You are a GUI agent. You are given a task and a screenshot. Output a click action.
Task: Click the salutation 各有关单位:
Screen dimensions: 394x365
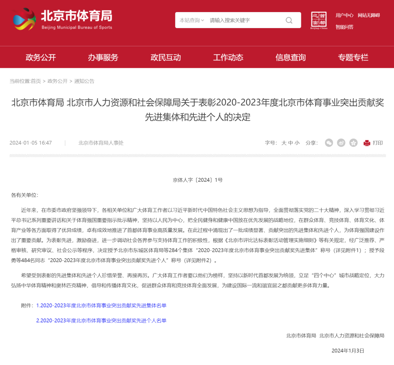(x=25, y=195)
